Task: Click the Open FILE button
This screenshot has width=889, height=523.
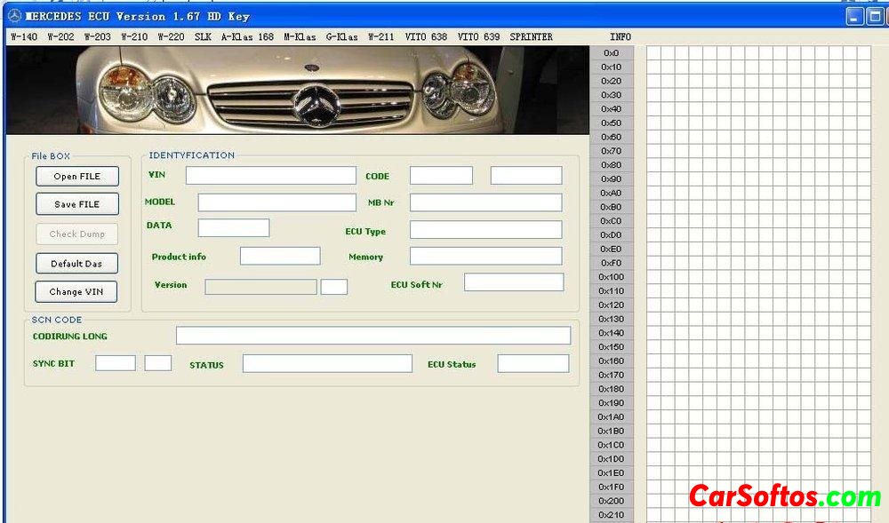Action: point(76,177)
